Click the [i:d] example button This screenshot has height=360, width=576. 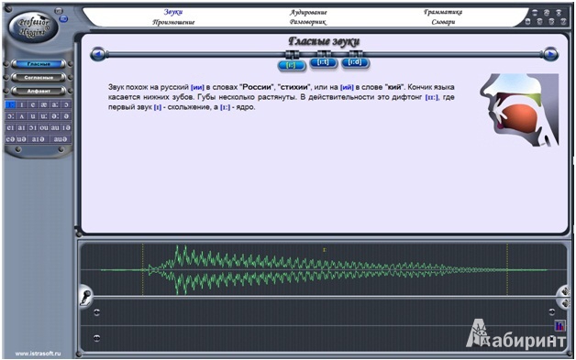pos(355,63)
